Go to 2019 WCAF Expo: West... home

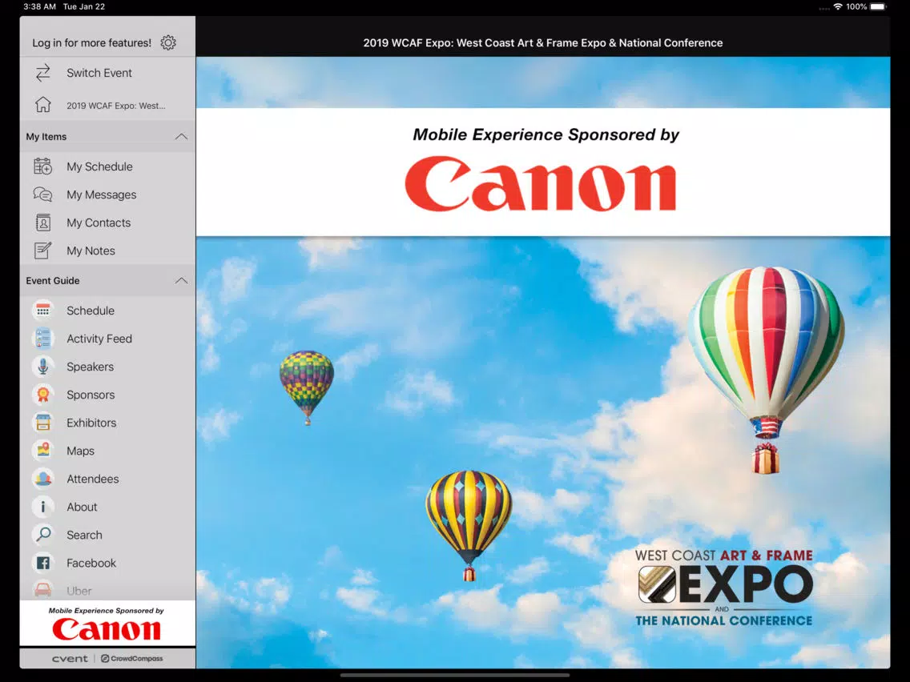[107, 105]
